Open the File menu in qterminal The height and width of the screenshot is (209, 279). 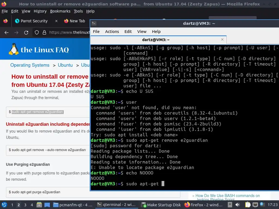[x=96, y=32]
